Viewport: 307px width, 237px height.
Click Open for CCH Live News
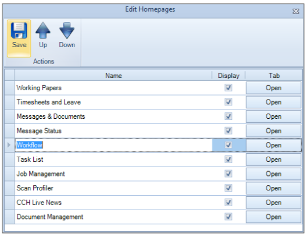pyautogui.click(x=273, y=203)
